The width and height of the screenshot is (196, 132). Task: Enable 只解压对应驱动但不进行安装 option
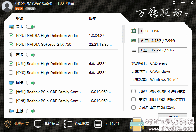(133, 91)
